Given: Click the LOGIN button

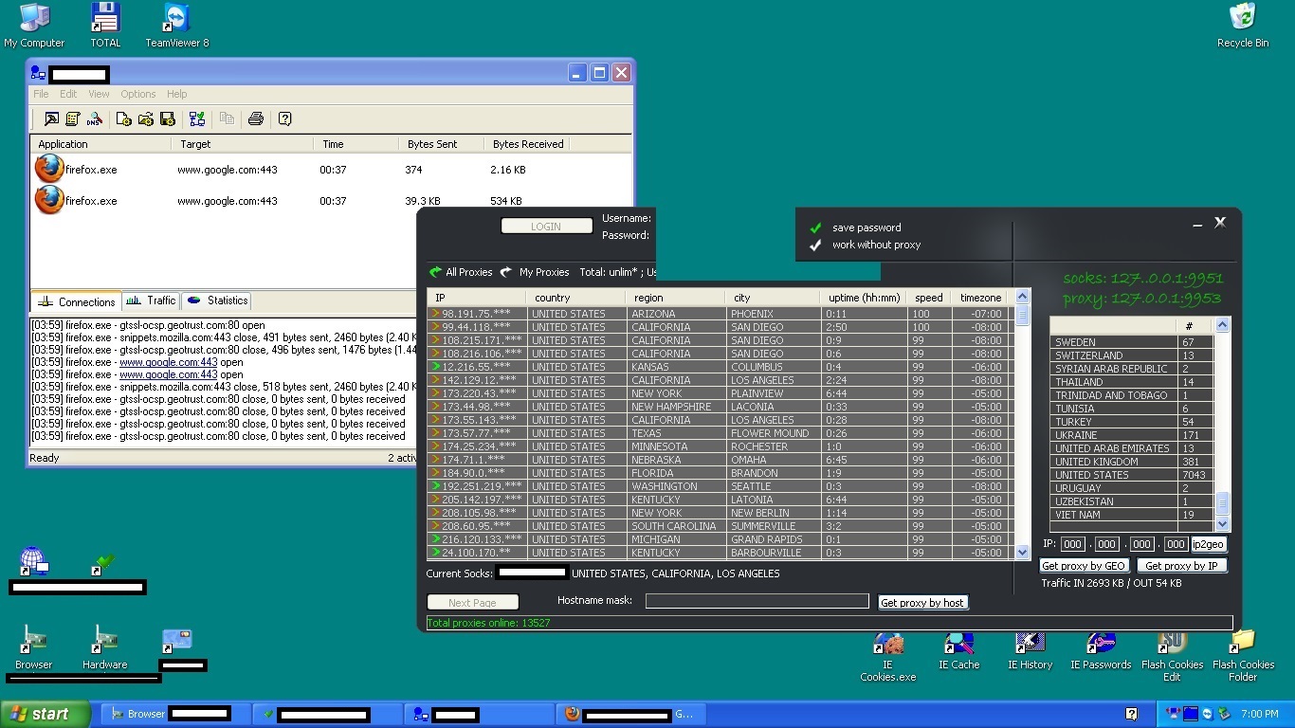Looking at the screenshot, I should tap(546, 227).
